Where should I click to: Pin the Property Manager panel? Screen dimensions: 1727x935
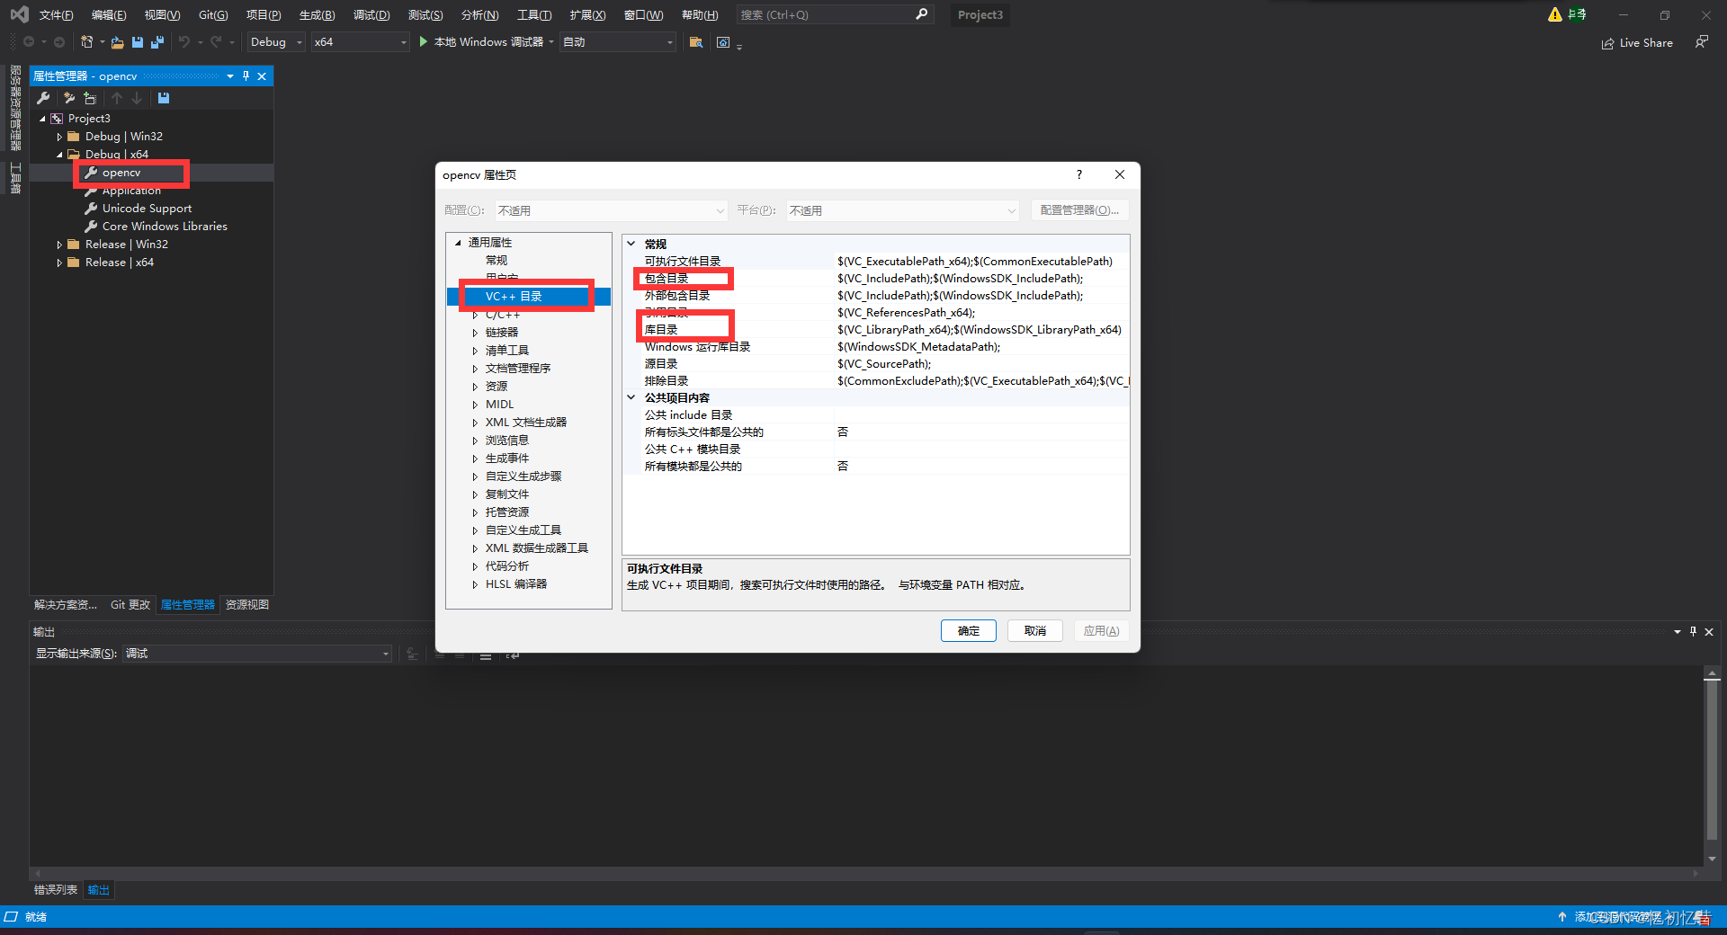pyautogui.click(x=246, y=76)
